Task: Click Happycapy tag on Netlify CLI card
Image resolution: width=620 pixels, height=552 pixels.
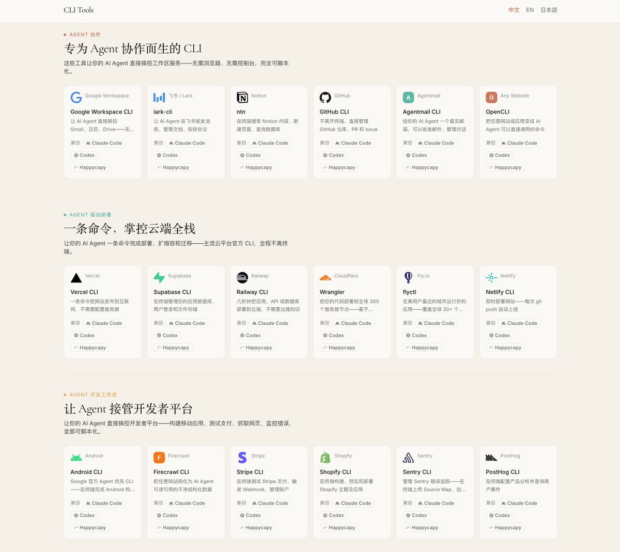Action: pos(505,348)
